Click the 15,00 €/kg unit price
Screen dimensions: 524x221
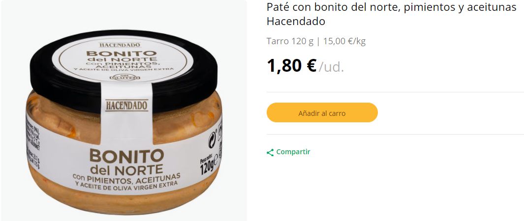(344, 42)
